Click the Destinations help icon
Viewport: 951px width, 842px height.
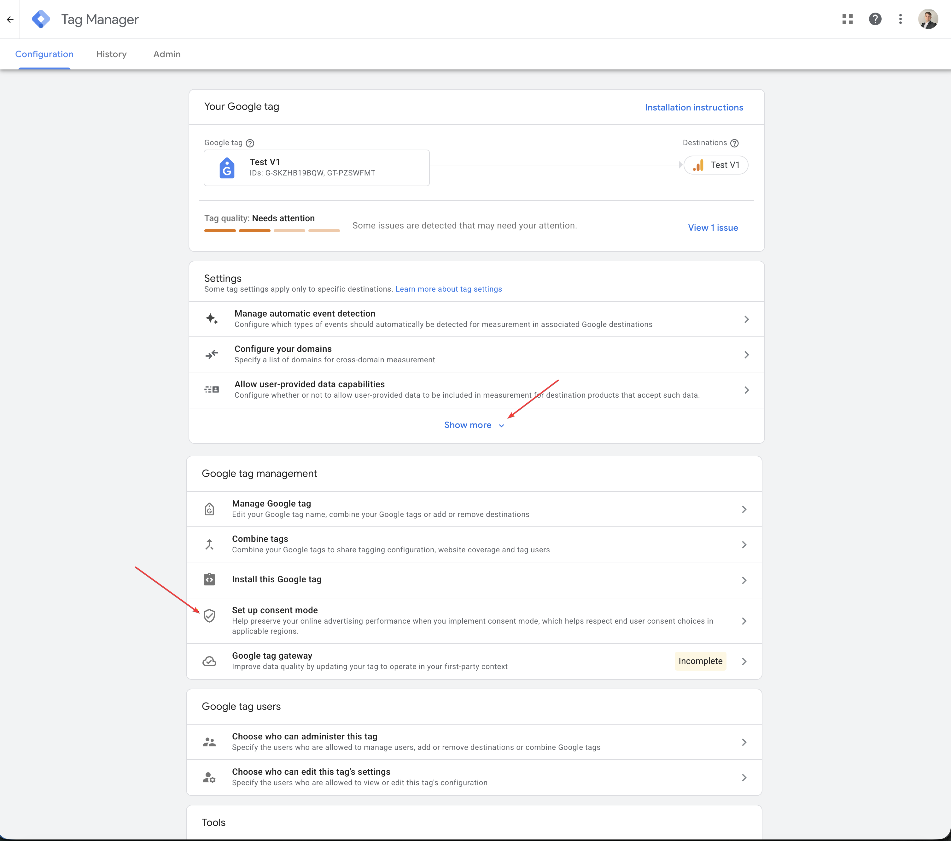[x=734, y=143]
